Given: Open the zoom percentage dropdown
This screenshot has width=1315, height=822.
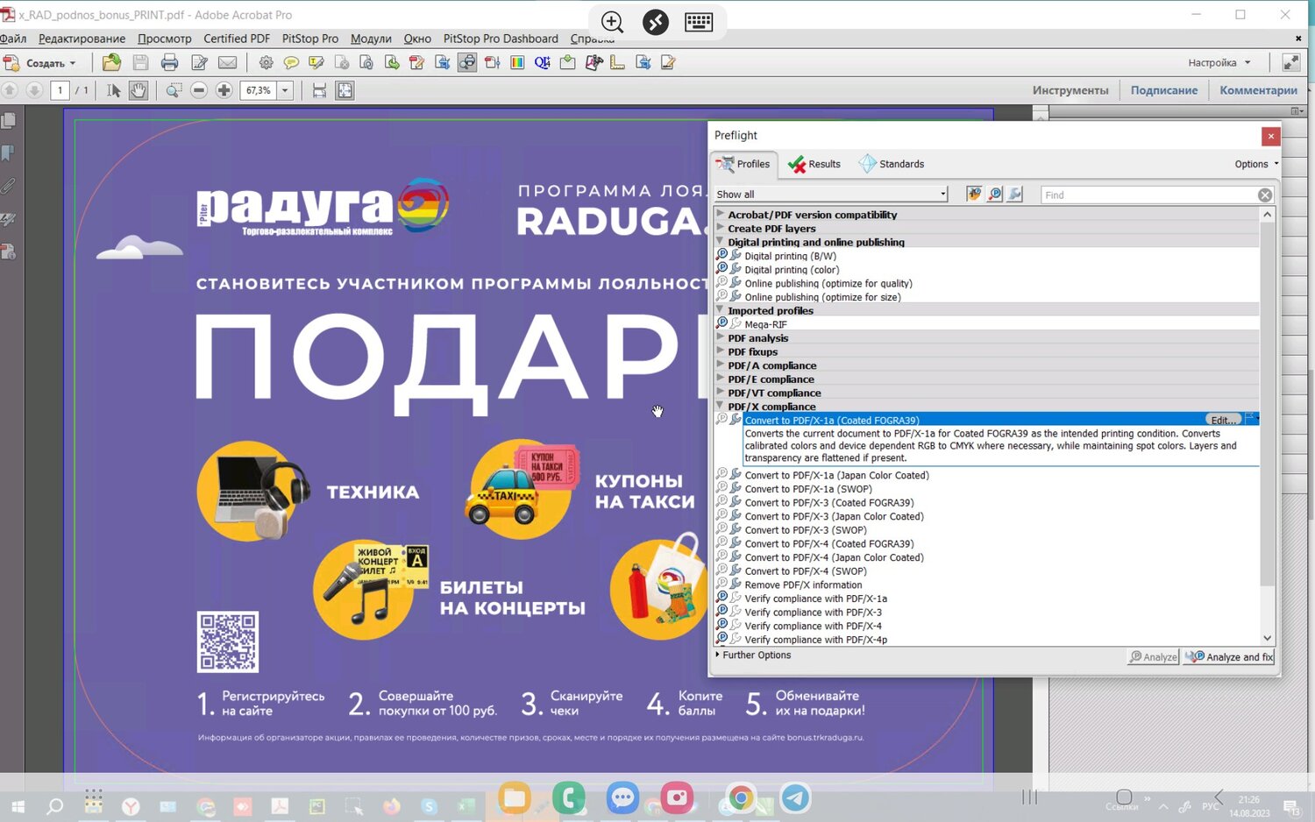Looking at the screenshot, I should click(x=285, y=90).
